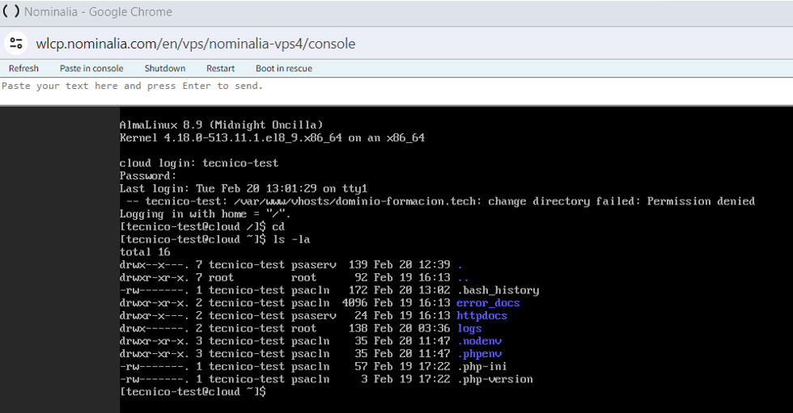Select the logs directory entry in terminal
793x413 pixels.
(469, 328)
